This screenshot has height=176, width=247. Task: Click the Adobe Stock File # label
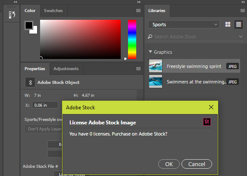(41, 166)
